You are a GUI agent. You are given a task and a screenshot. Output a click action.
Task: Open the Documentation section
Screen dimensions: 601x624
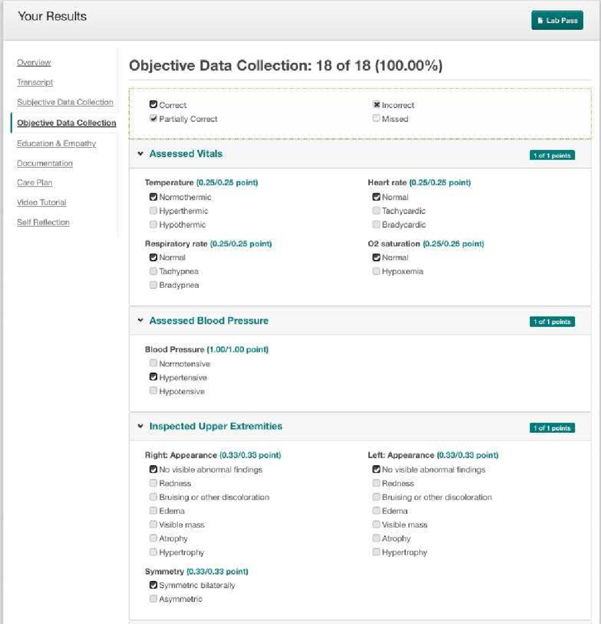(45, 164)
